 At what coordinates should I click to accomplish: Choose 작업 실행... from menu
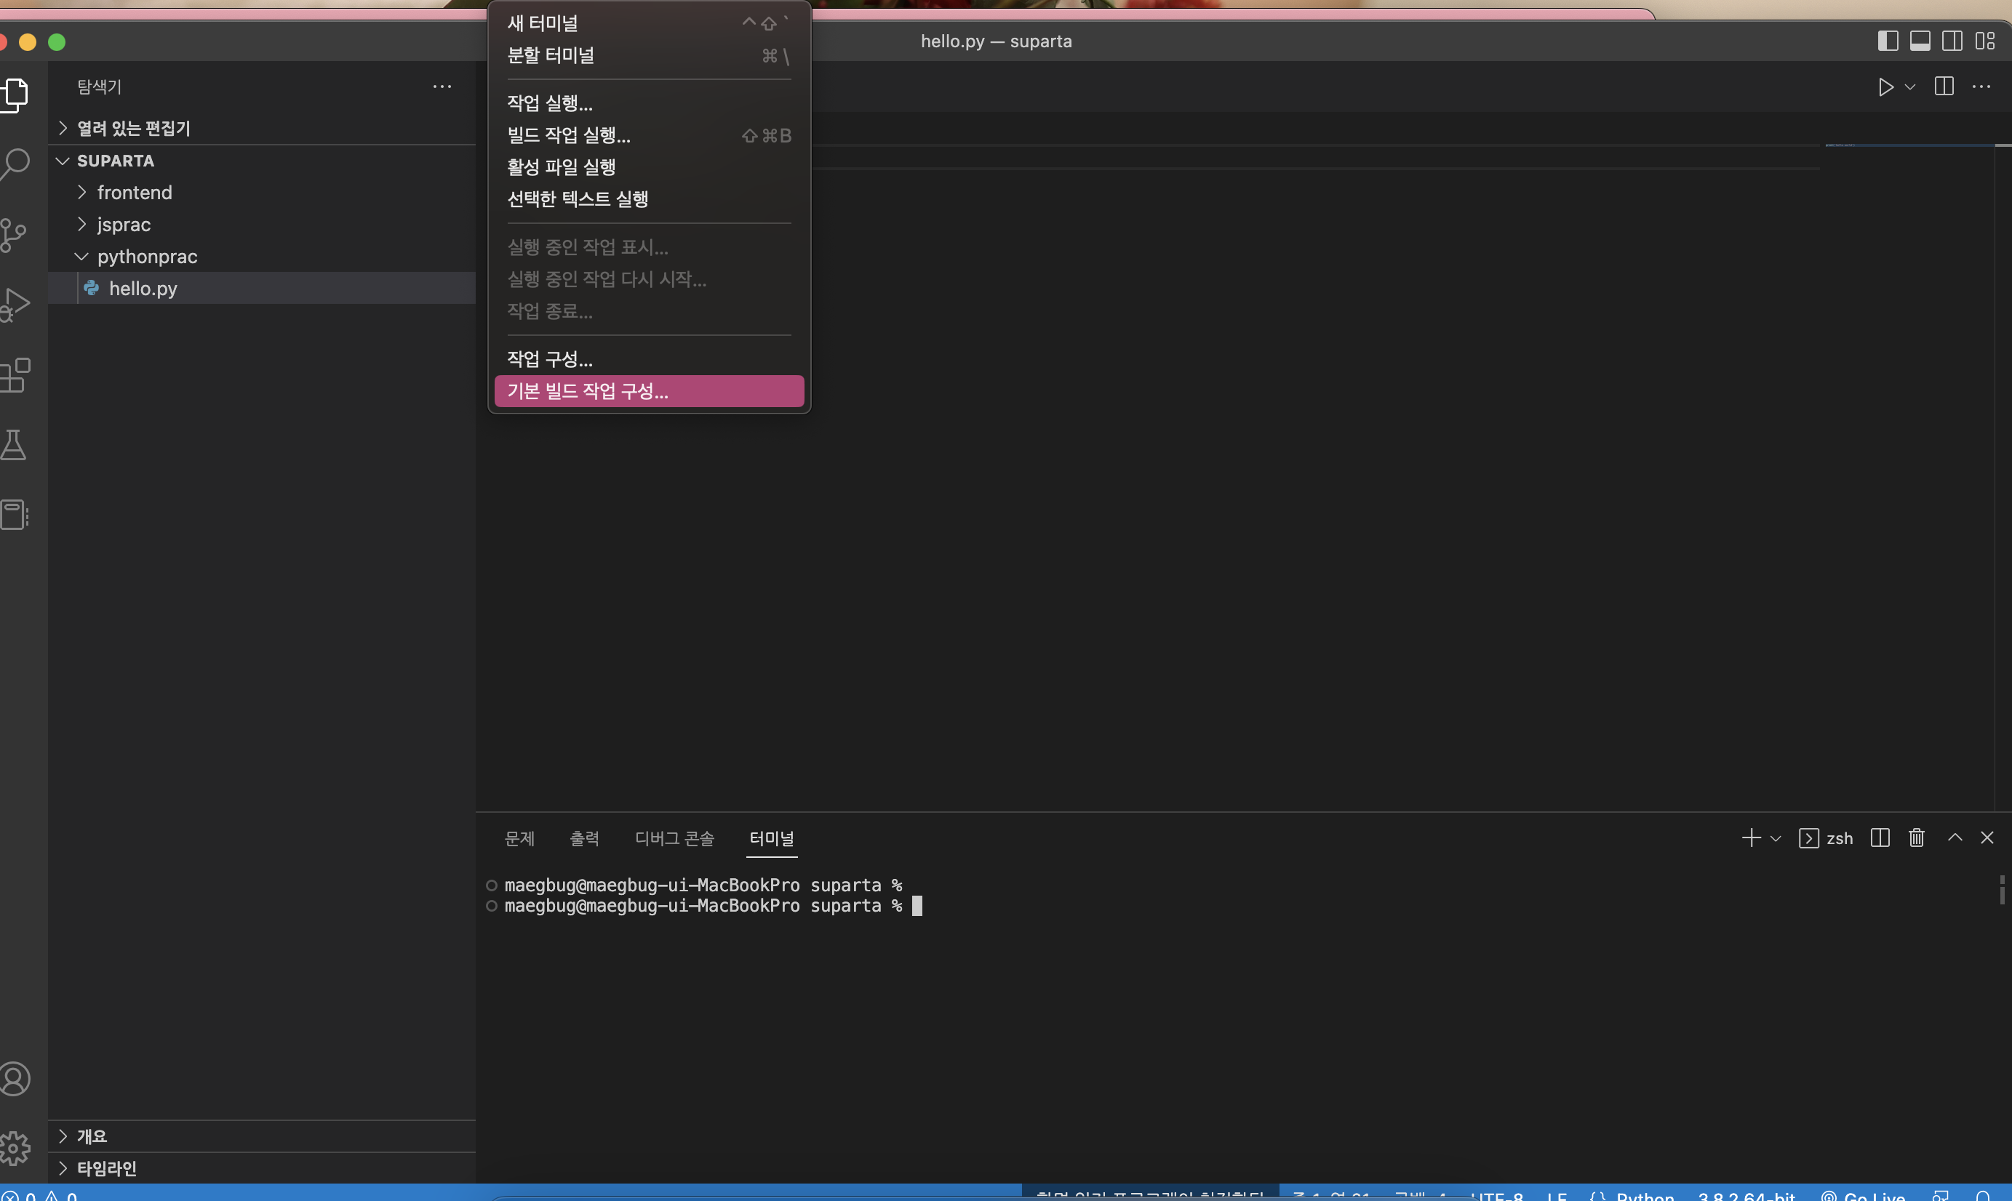[649, 103]
